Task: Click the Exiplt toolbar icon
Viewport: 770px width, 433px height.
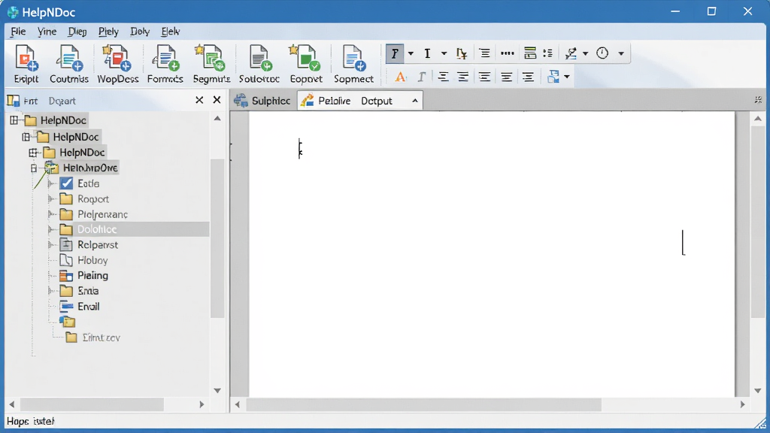Action: (26, 64)
